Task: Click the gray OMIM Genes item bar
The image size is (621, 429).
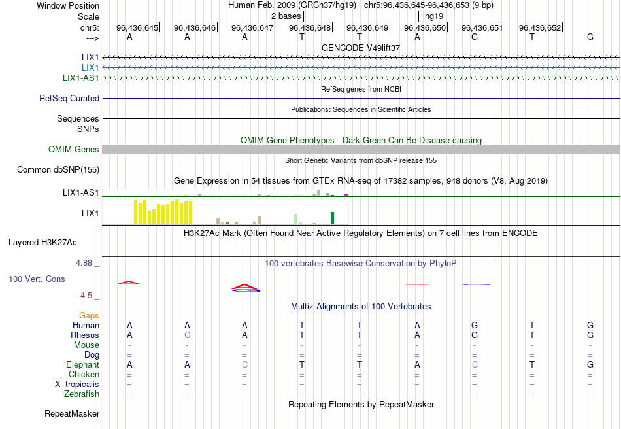Action: click(x=361, y=149)
